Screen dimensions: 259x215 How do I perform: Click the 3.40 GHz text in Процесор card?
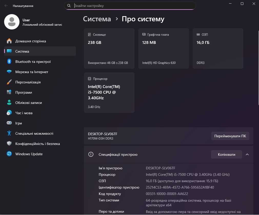tap(94, 107)
